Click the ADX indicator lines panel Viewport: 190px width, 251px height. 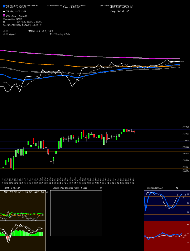[23, 205]
